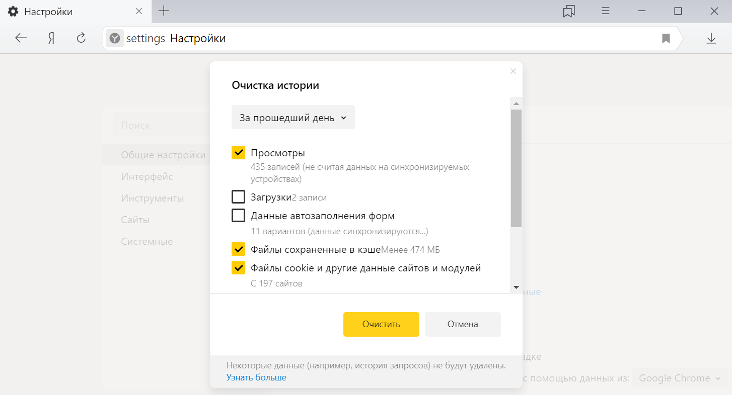Close the Очистка истории dialog with X
The width and height of the screenshot is (732, 395).
click(x=513, y=71)
